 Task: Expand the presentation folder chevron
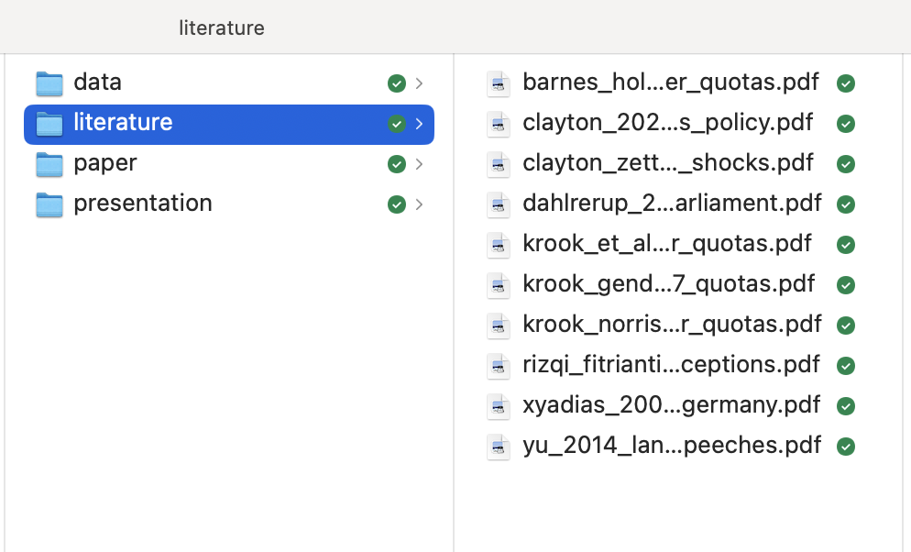419,204
